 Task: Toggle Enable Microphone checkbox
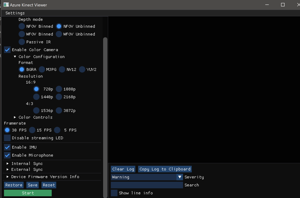pyautogui.click(x=7, y=155)
